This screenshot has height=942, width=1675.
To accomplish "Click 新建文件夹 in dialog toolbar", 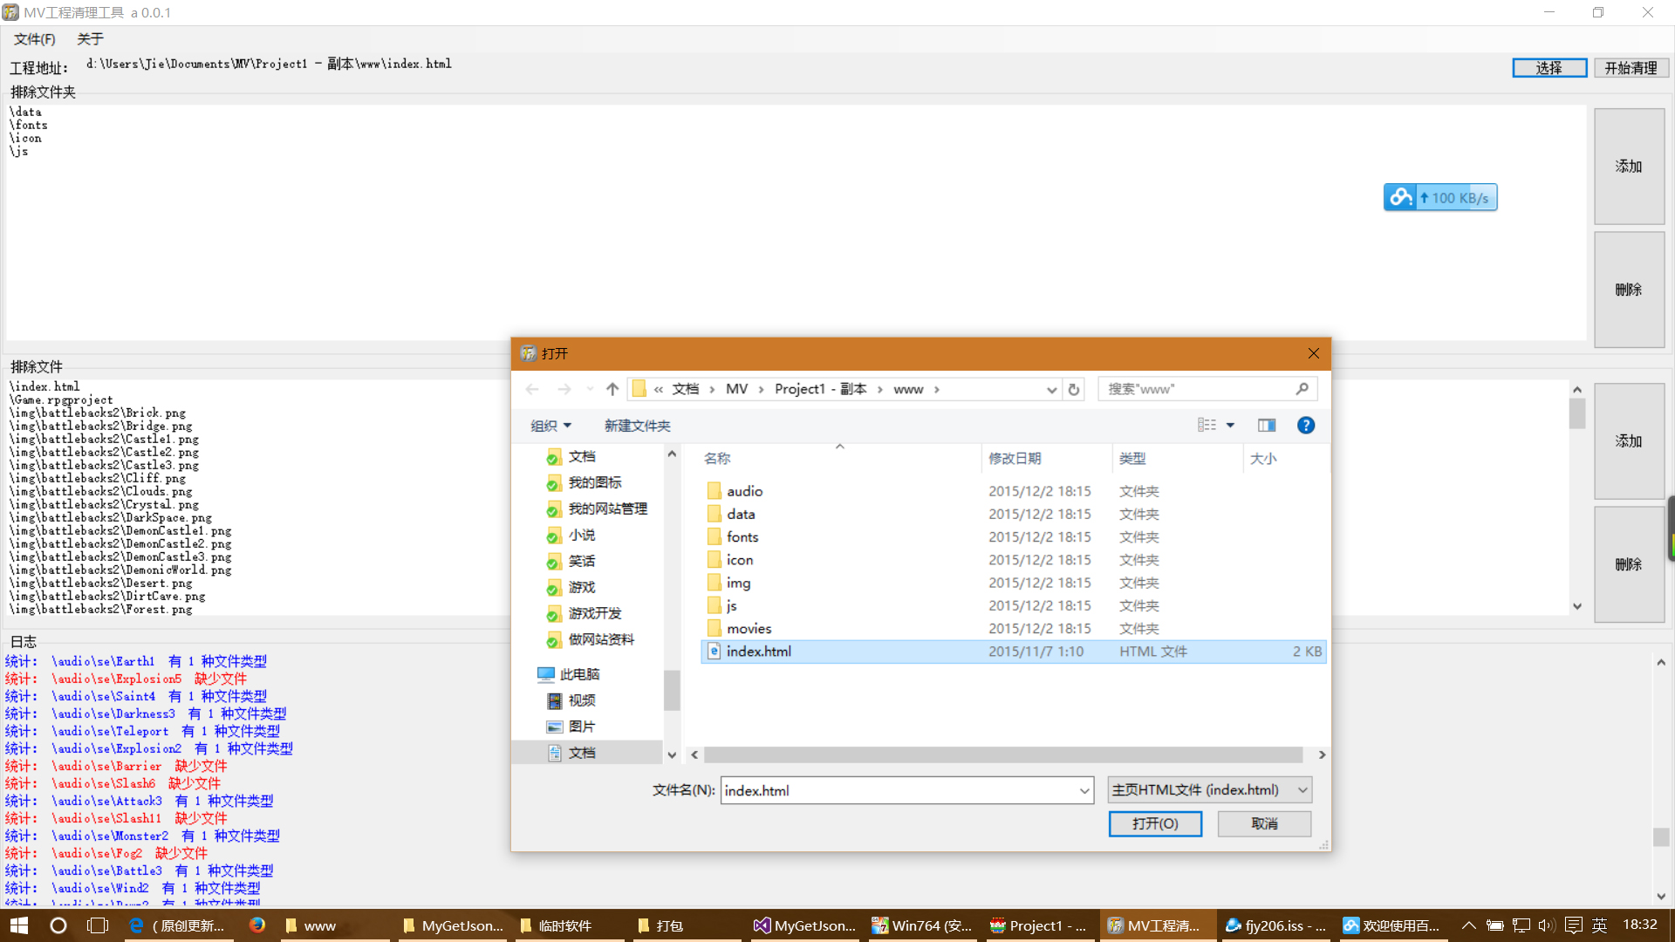I will pyautogui.click(x=638, y=426).
